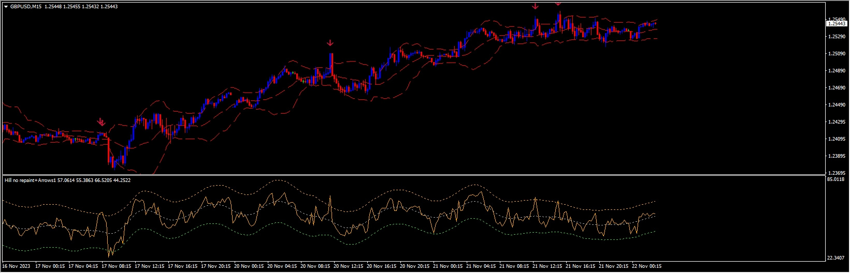Click the 22 Nov 00:15 time axis label

[x=647, y=266]
